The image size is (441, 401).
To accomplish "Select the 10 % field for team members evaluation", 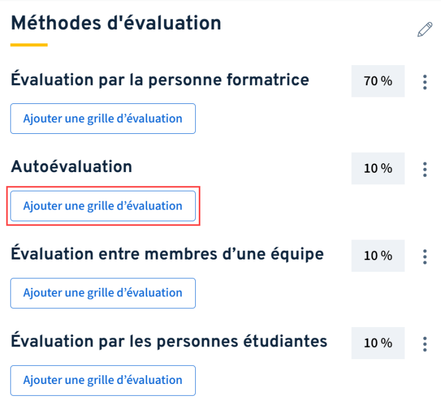I will click(378, 256).
